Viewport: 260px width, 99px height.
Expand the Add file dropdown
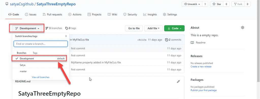tap(154, 28)
